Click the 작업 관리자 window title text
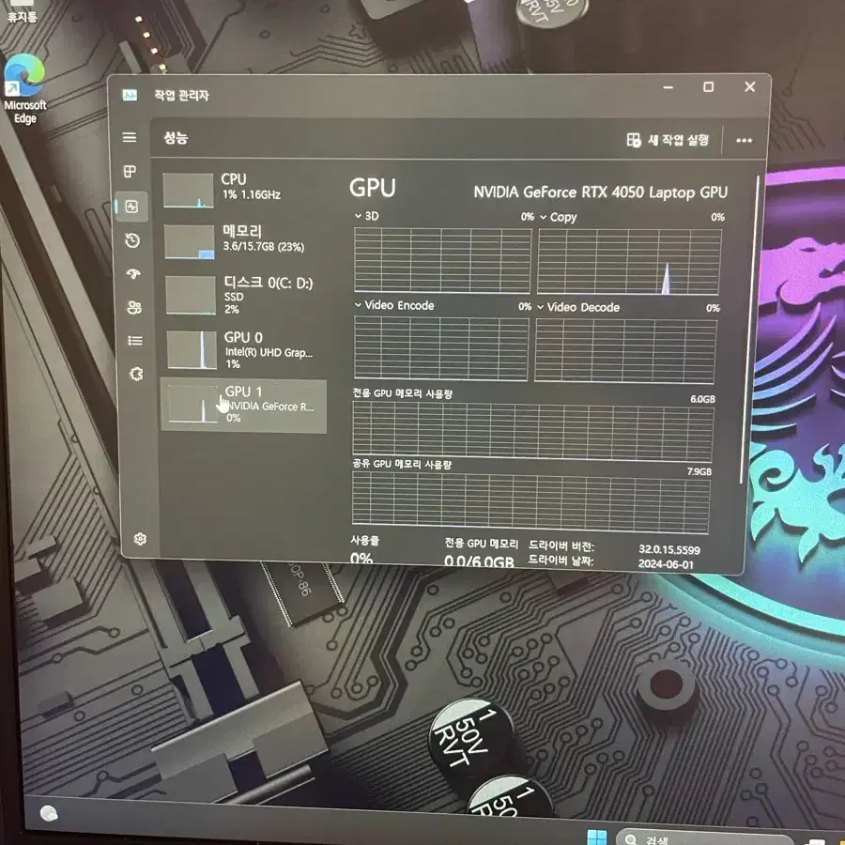This screenshot has width=845, height=845. [x=181, y=96]
